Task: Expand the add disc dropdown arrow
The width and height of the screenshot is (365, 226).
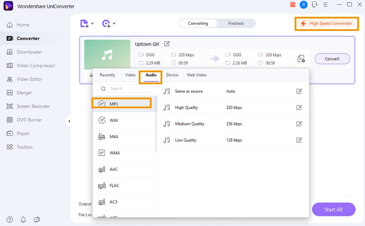Action: click(114, 23)
